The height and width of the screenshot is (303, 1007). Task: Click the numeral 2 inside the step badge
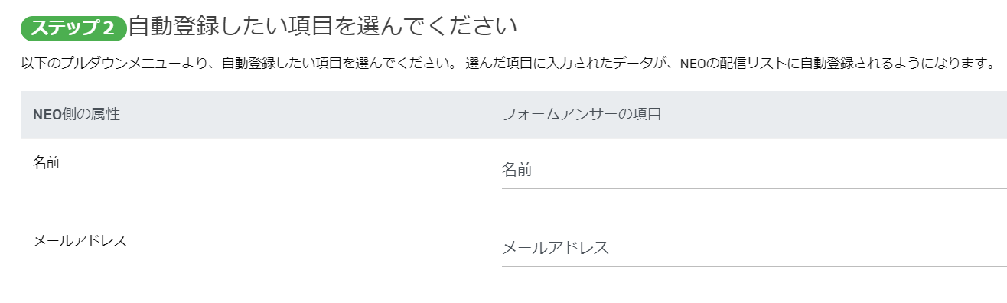pos(109,28)
